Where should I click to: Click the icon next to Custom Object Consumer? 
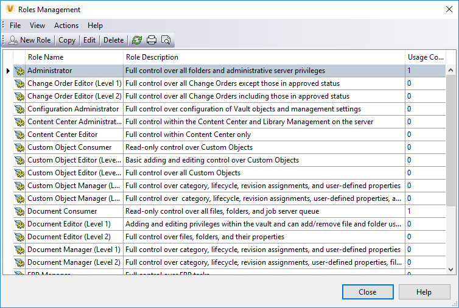[x=19, y=147]
